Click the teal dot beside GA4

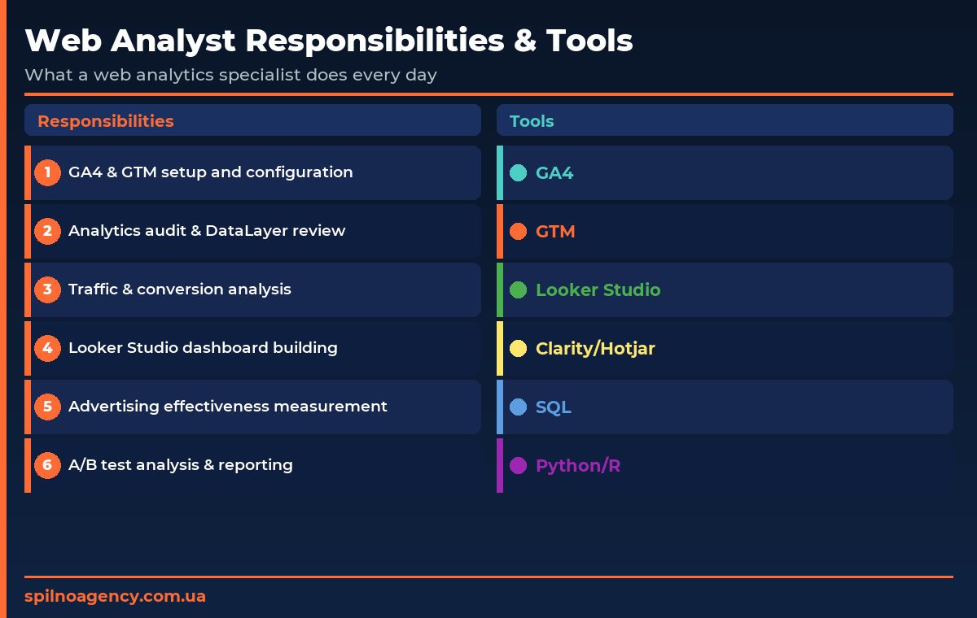click(x=518, y=172)
